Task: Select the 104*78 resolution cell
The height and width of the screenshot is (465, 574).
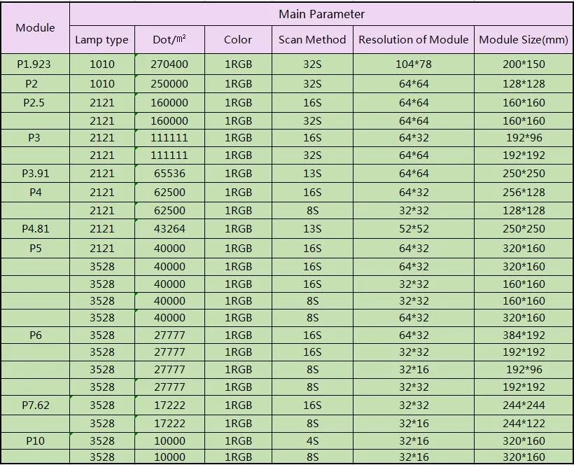Action: (x=413, y=64)
